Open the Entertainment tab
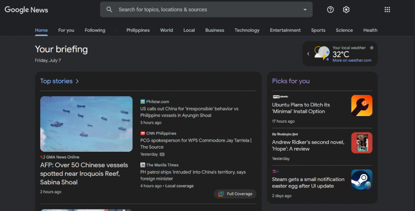This screenshot has width=415, height=211. pyautogui.click(x=285, y=30)
